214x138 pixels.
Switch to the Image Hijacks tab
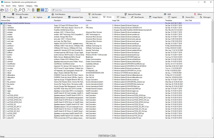[x=156, y=17]
